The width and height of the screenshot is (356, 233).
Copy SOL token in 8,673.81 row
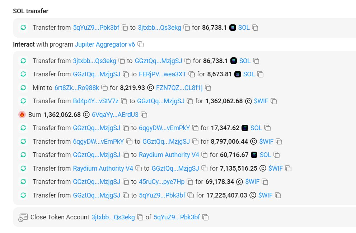(260, 75)
